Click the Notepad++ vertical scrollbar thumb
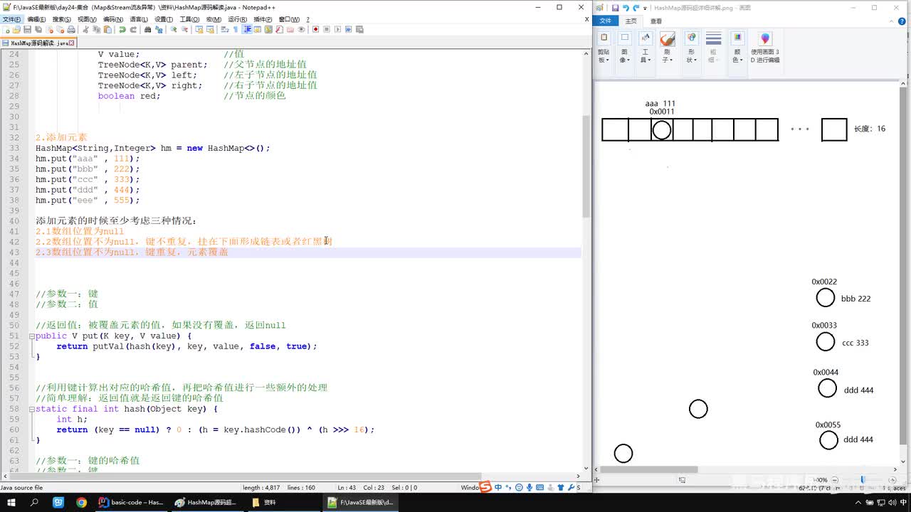Image resolution: width=911 pixels, height=512 pixels. [x=586, y=167]
